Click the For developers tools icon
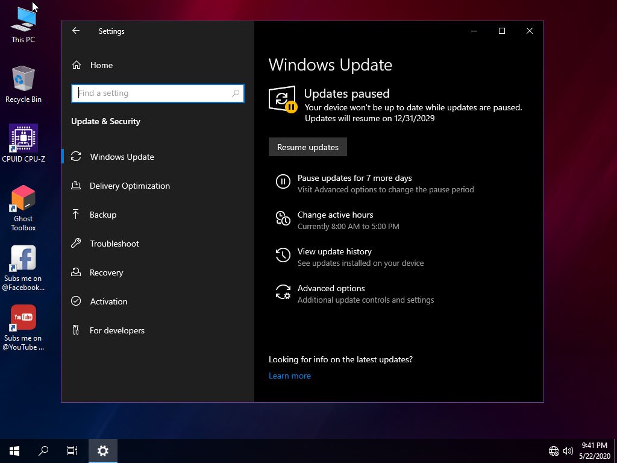 (76, 330)
